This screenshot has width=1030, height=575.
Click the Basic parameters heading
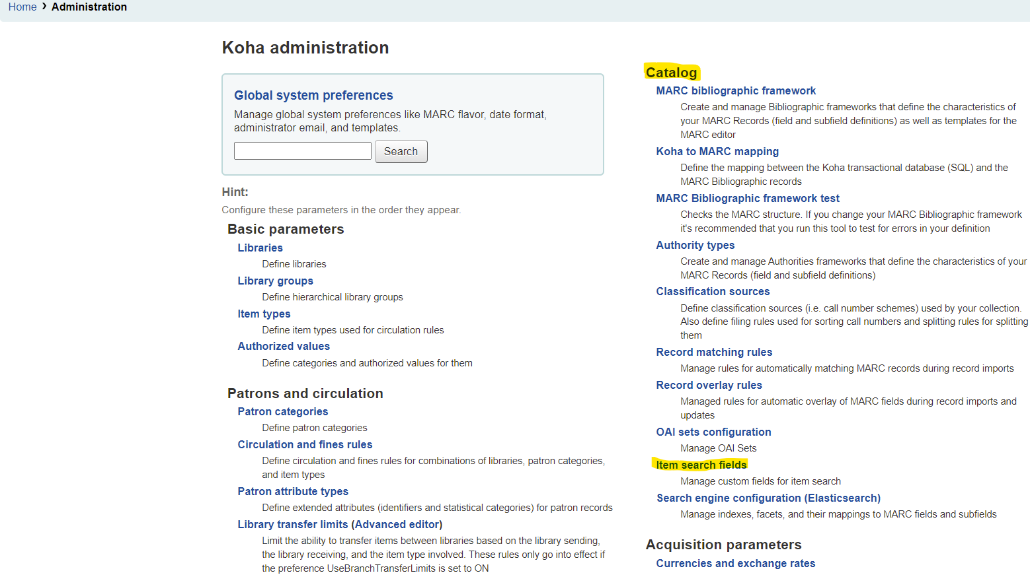coord(286,229)
